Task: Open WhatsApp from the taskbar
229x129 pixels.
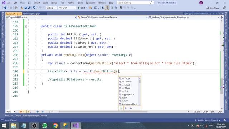Action: 45,125
